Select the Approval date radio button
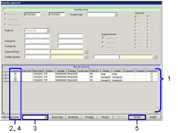This screenshot has width=178, height=133. click(6, 25)
